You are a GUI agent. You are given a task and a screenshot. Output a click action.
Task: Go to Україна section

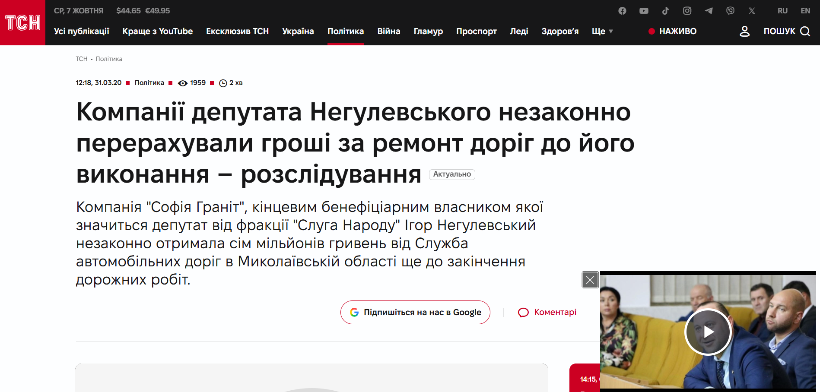(x=298, y=31)
